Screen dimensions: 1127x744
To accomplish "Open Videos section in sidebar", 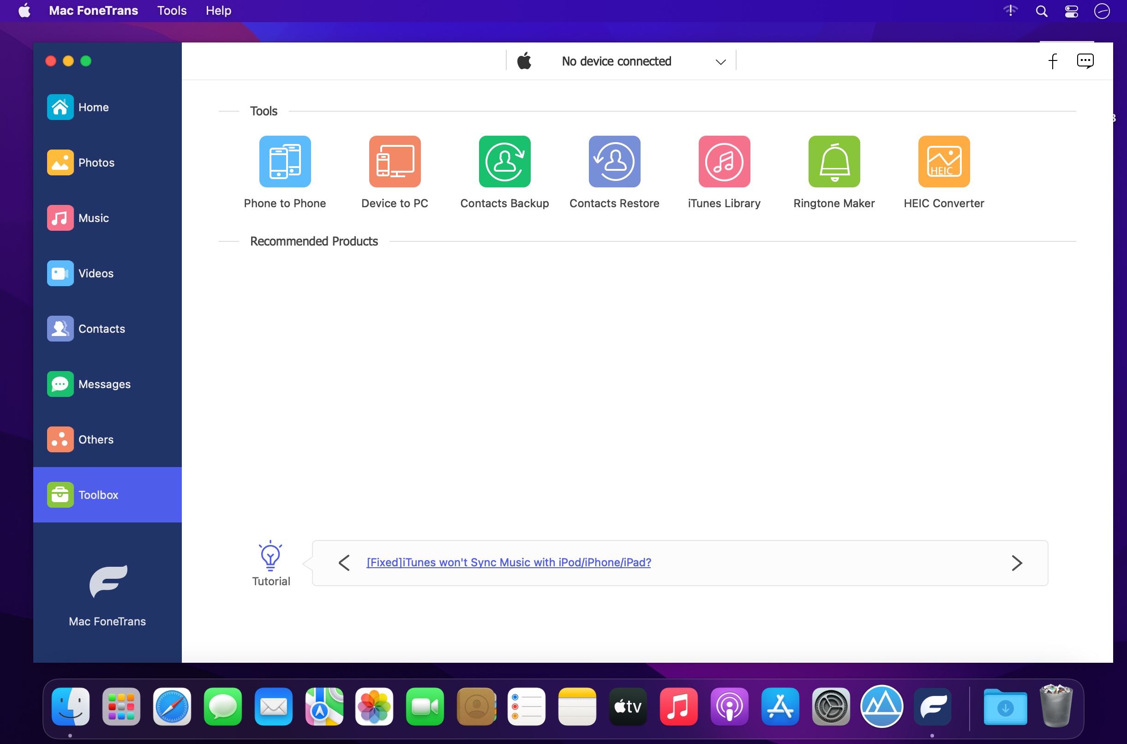I will pyautogui.click(x=107, y=273).
